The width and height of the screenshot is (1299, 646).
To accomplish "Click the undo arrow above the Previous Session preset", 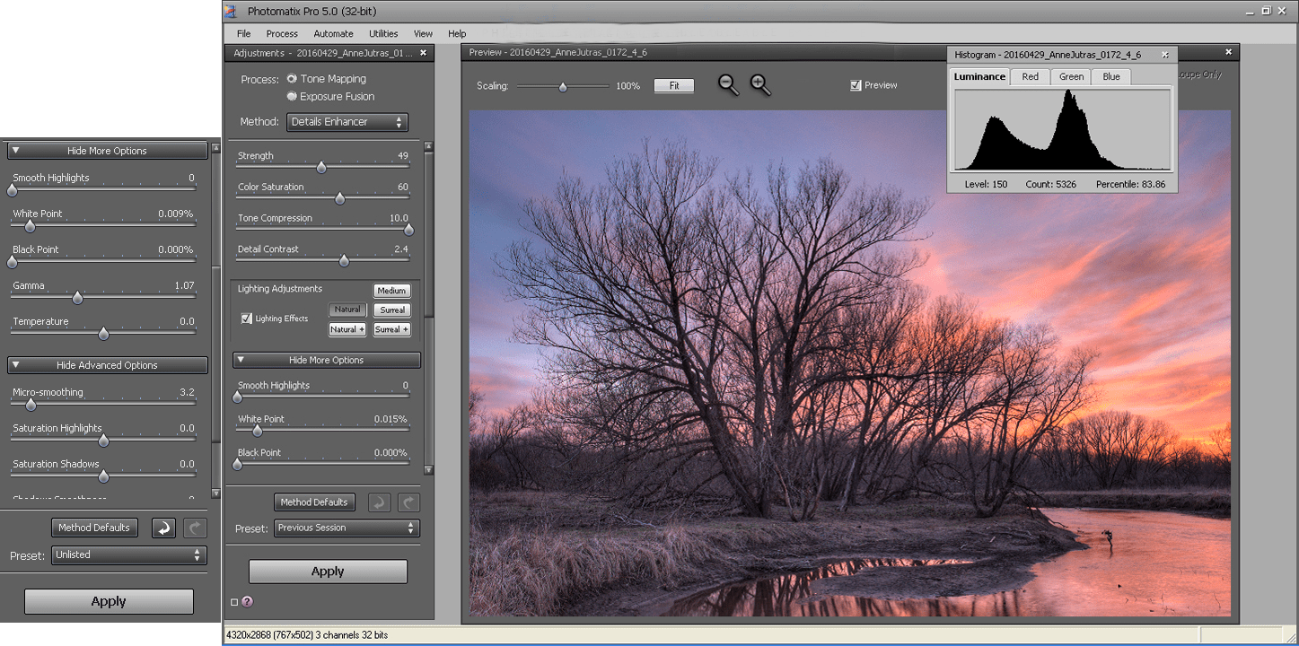I will [x=380, y=502].
